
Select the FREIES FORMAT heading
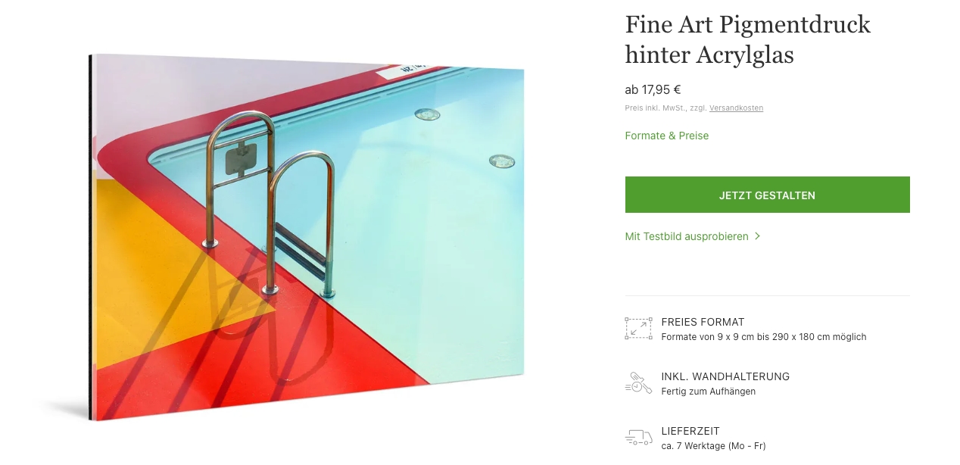(703, 322)
